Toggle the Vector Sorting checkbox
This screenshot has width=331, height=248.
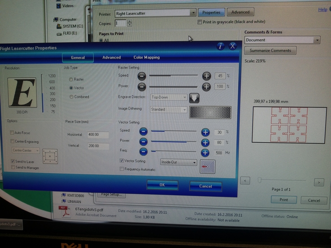tap(122, 161)
